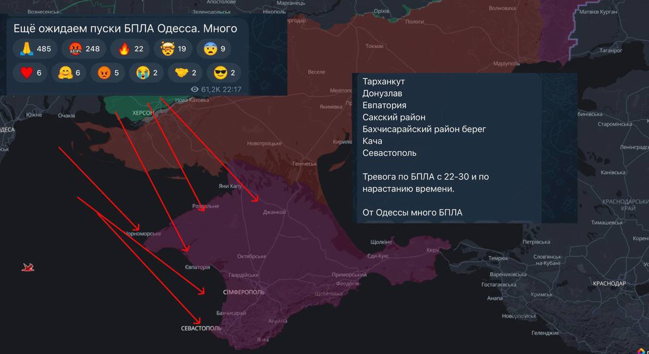Image resolution: width=649 pixels, height=354 pixels.
Task: Click the fire reaction with 22
Action: pos(130,49)
